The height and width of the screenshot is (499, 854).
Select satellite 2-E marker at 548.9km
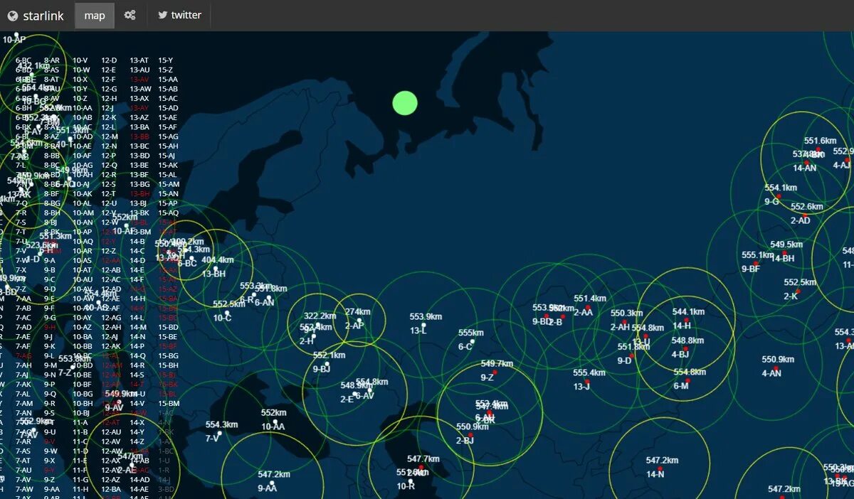point(354,394)
